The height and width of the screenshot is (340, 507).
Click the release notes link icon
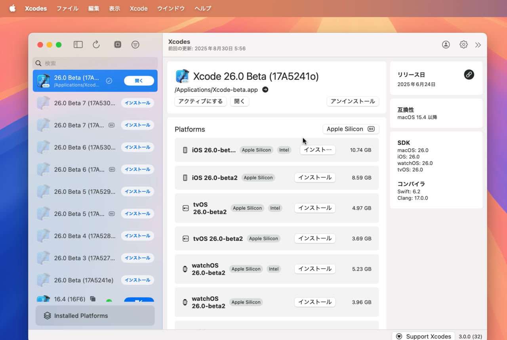[469, 74]
